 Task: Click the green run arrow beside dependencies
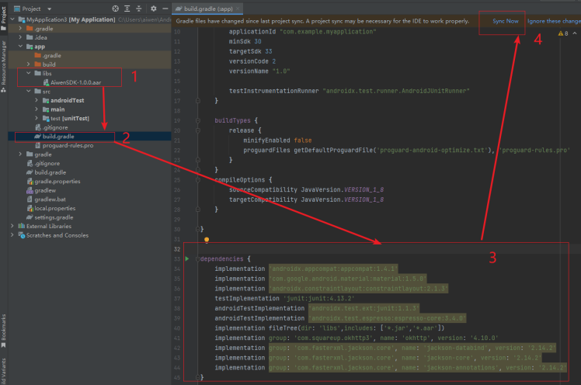click(x=187, y=258)
